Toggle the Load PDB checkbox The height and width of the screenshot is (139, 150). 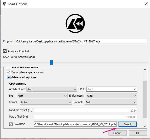tap(11, 124)
